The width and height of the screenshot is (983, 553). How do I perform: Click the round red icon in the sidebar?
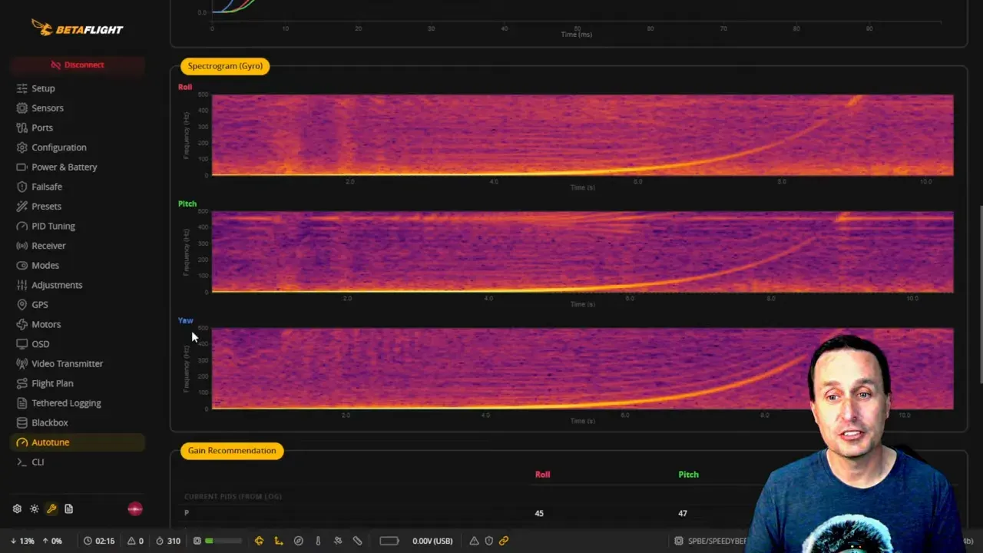[134, 508]
